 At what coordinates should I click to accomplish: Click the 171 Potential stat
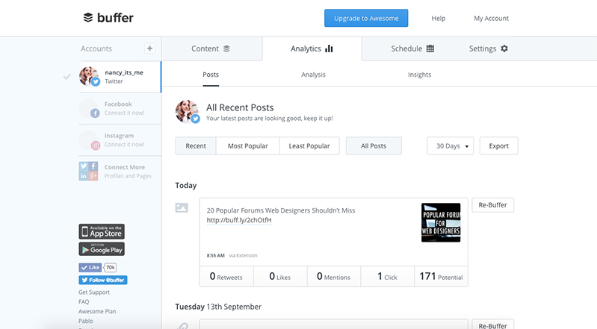coord(441,276)
